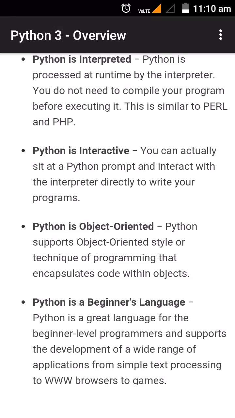
Task: Click the bullet beside Python is Object-Oriented
Action: (23, 227)
